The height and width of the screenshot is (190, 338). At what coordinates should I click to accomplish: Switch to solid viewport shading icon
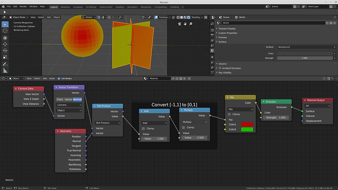pyautogui.click(x=182, y=17)
